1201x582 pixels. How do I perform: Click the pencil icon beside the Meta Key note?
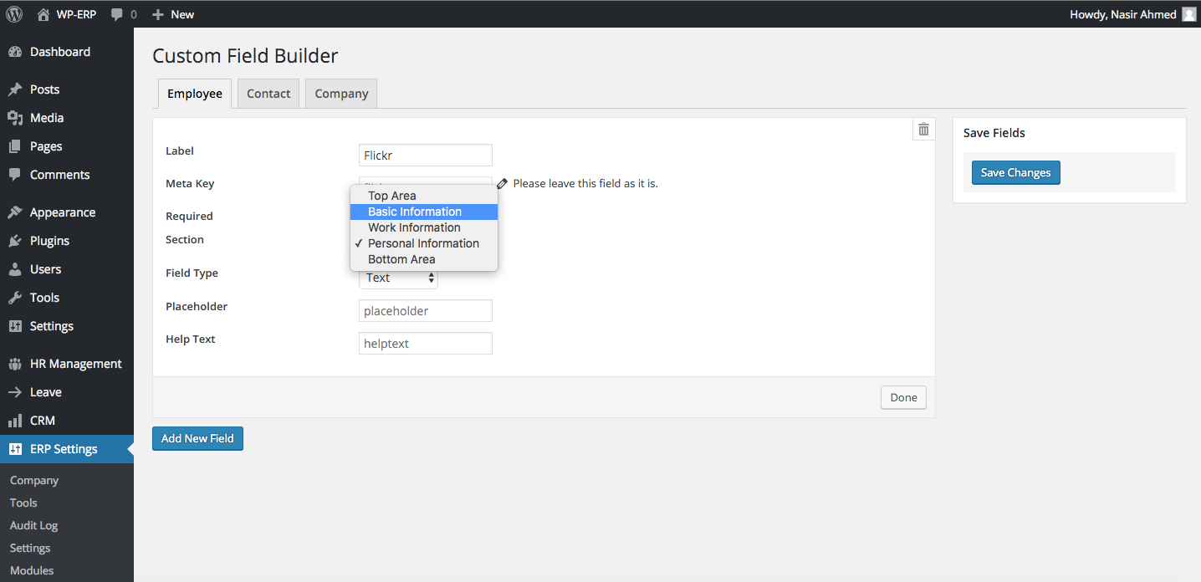coord(501,182)
